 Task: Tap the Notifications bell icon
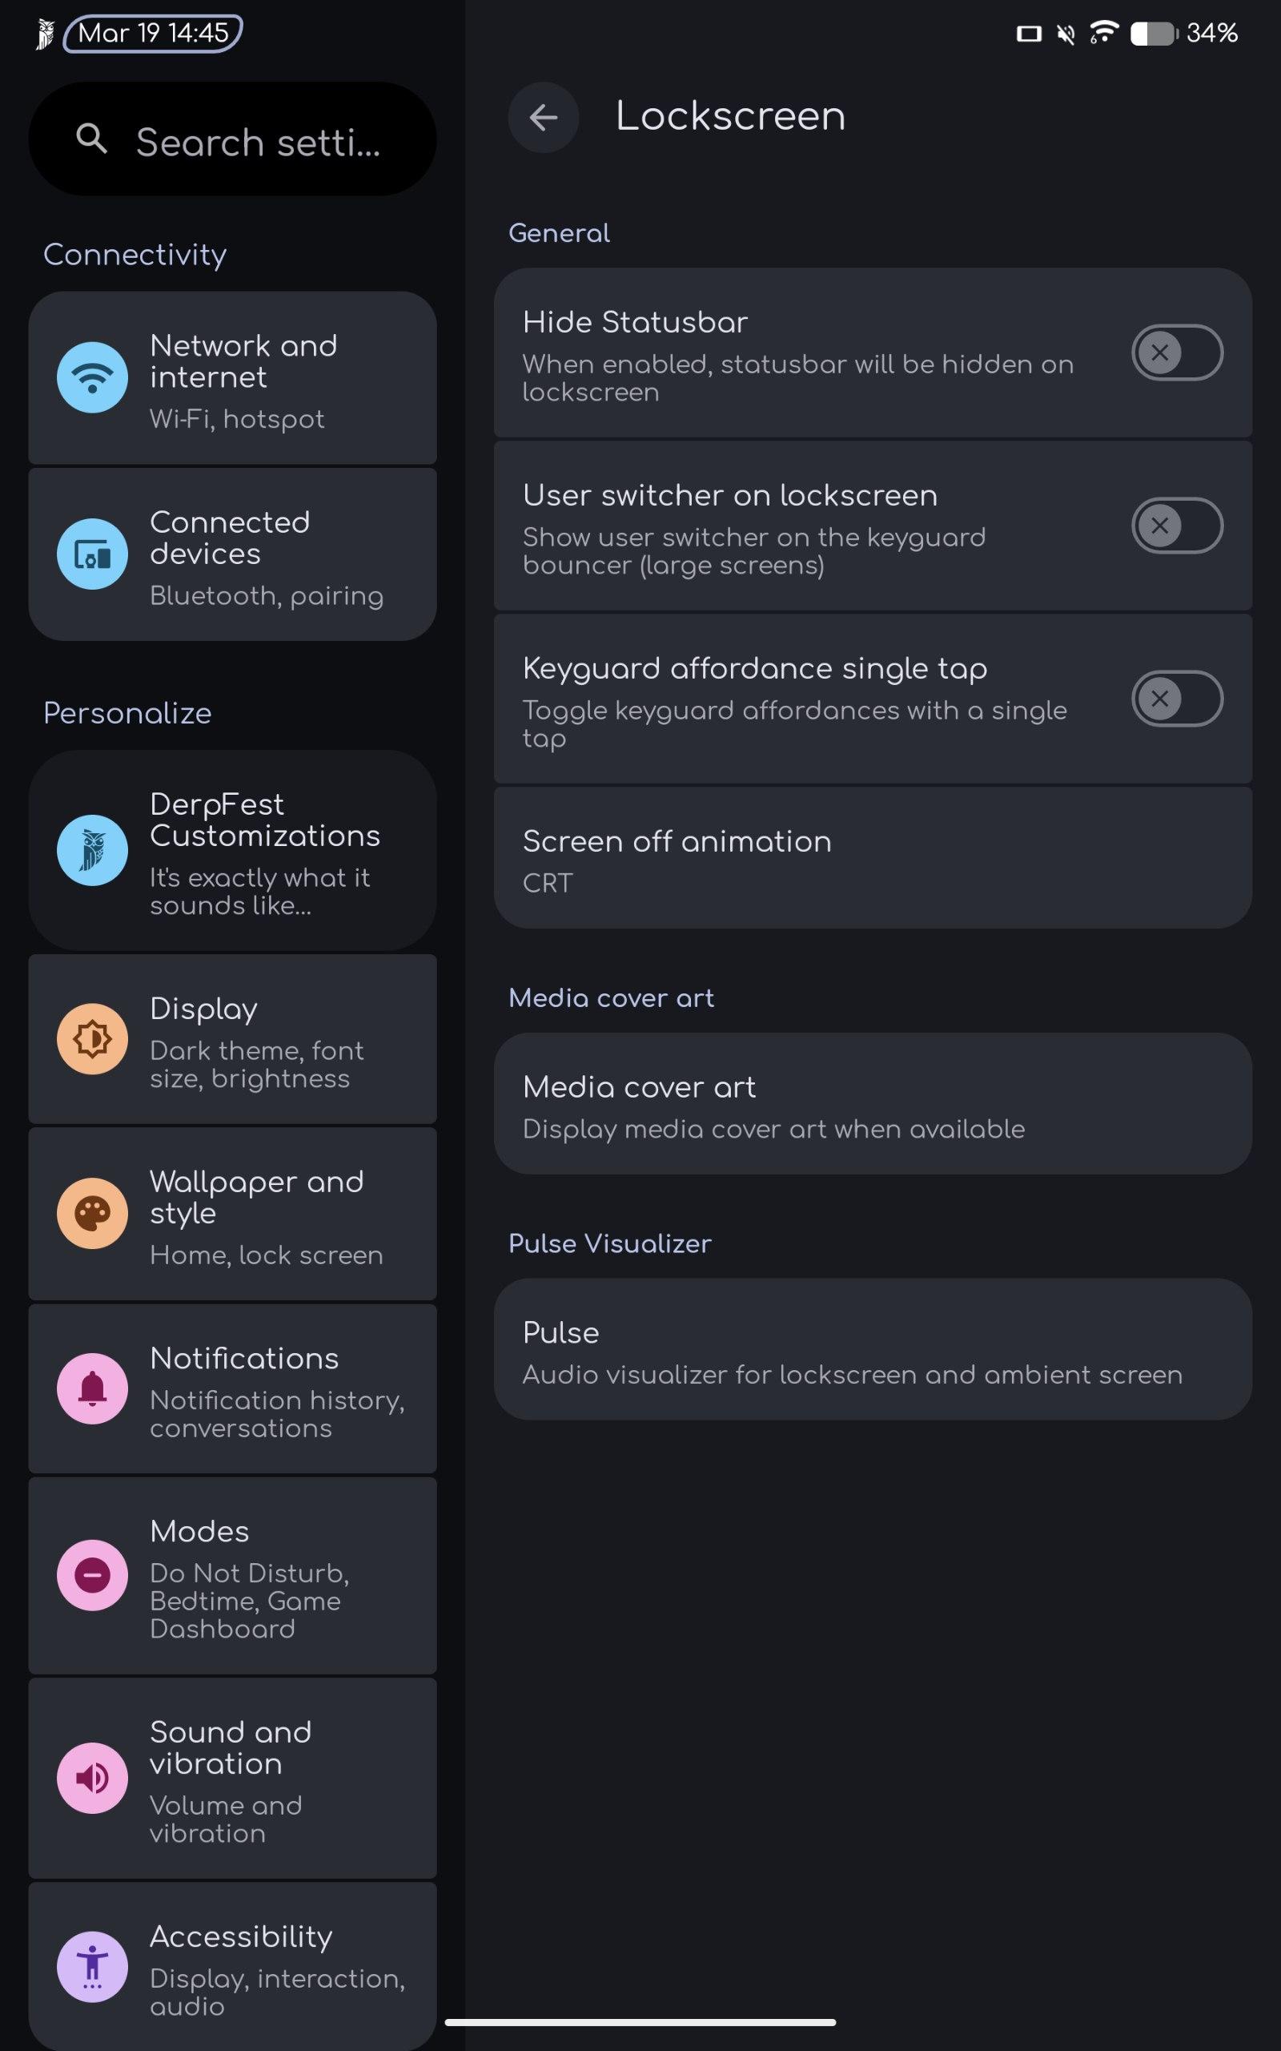pyautogui.click(x=92, y=1388)
